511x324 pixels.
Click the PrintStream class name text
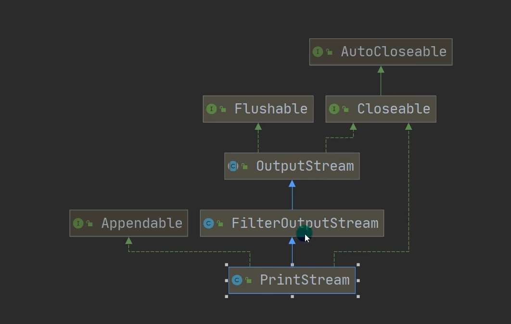click(x=305, y=280)
